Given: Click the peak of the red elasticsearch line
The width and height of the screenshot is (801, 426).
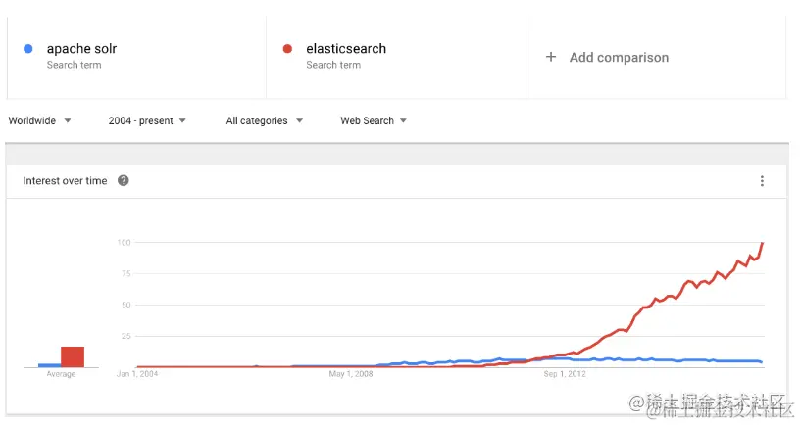Looking at the screenshot, I should point(763,243).
